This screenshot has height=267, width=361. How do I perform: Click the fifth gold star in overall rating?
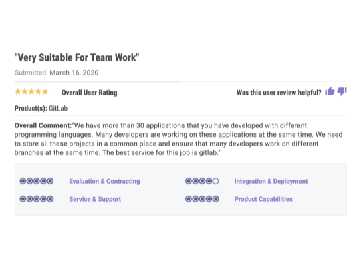[x=45, y=91]
